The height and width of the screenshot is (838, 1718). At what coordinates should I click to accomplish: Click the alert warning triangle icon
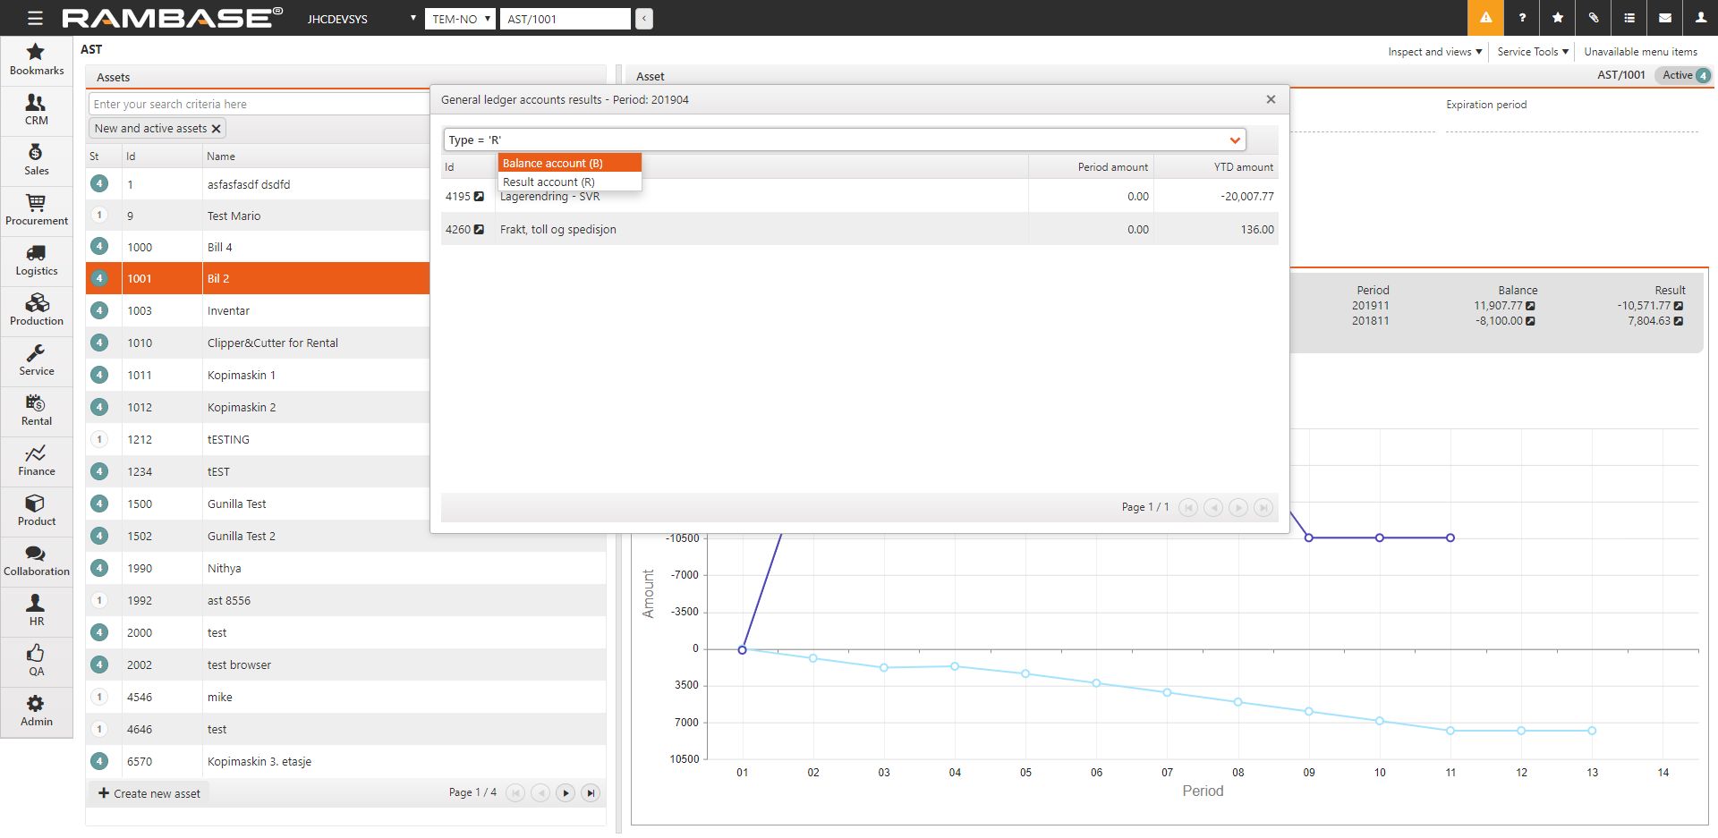click(1485, 18)
